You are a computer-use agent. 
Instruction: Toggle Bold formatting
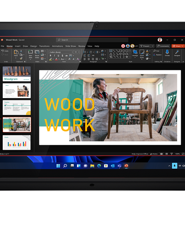pos(50,56)
